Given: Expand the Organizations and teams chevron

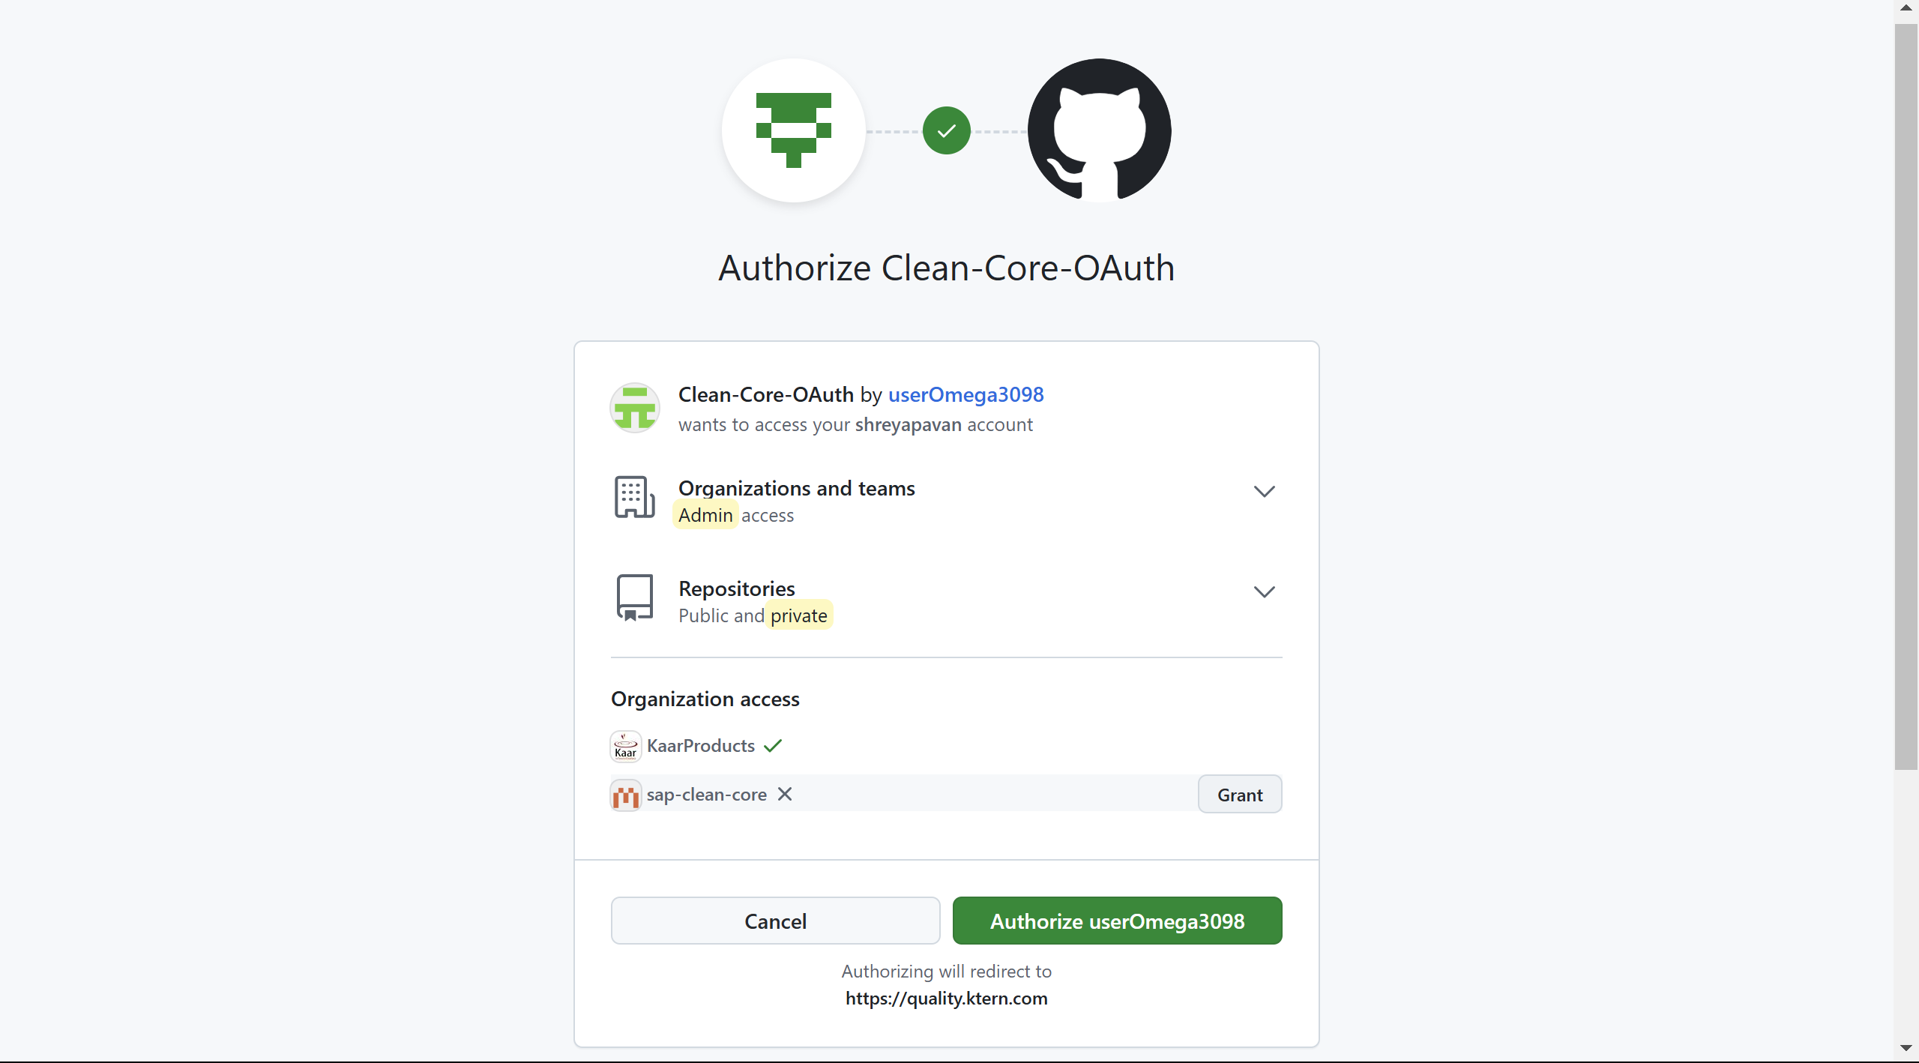Looking at the screenshot, I should click(x=1264, y=492).
